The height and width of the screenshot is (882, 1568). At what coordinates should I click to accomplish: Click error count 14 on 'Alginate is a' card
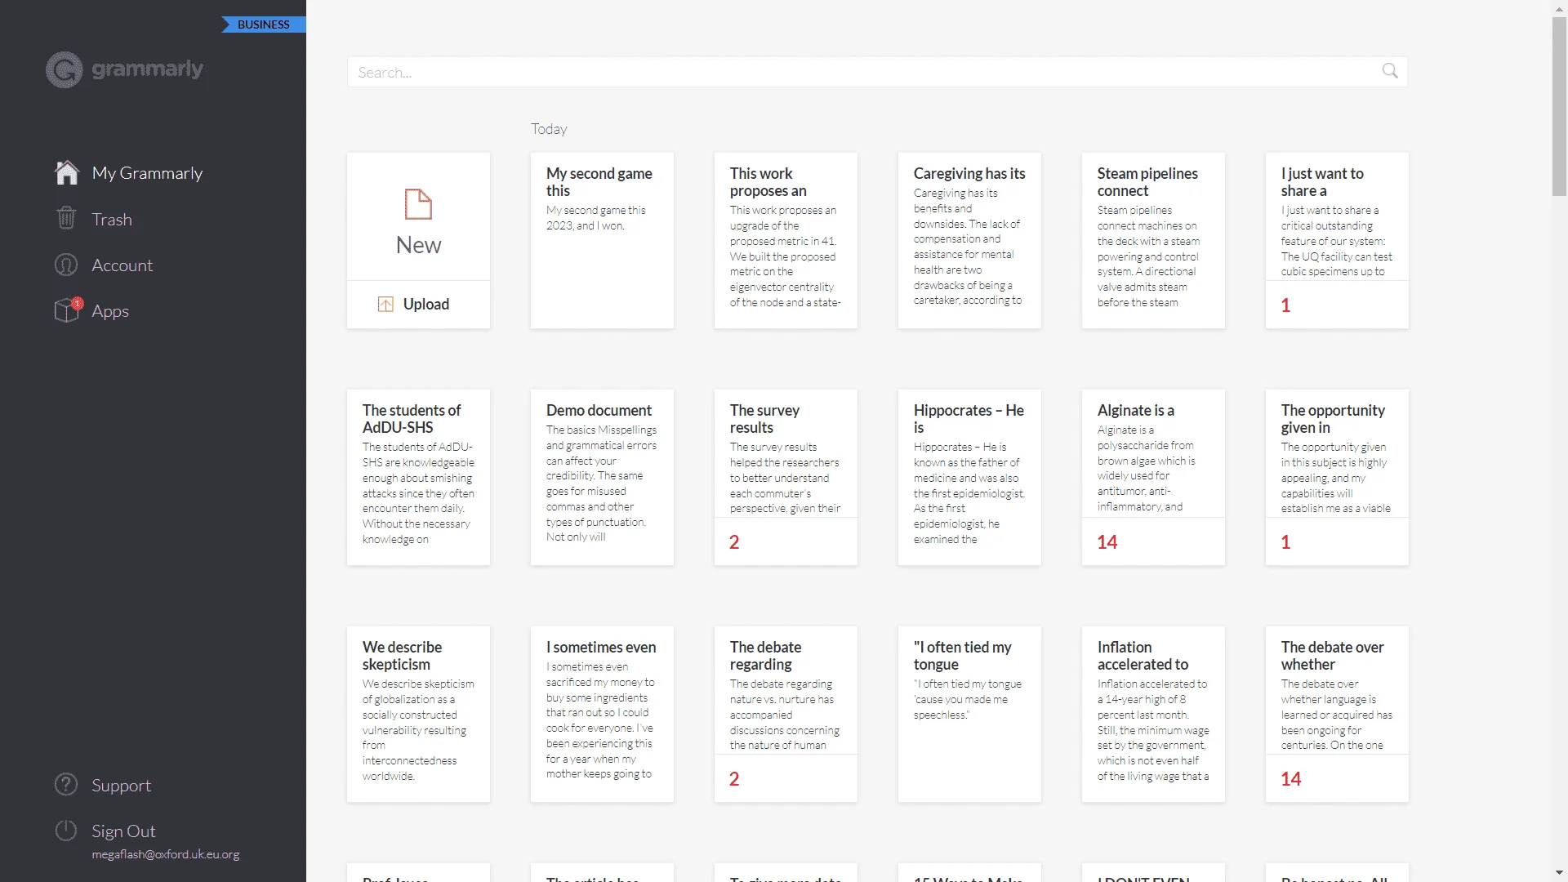pyautogui.click(x=1107, y=542)
